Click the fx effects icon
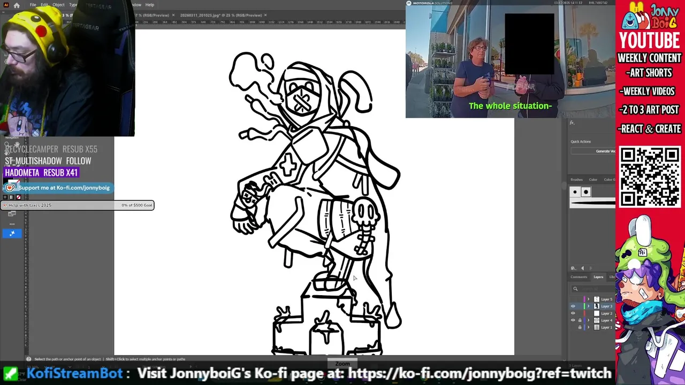This screenshot has width=685, height=385. pyautogui.click(x=572, y=123)
